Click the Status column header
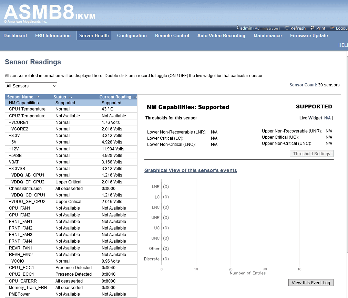 pyautogui.click(x=60, y=97)
